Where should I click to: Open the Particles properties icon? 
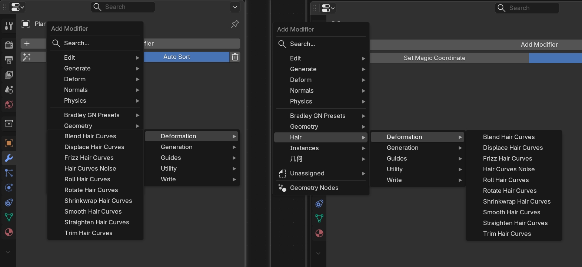9,173
